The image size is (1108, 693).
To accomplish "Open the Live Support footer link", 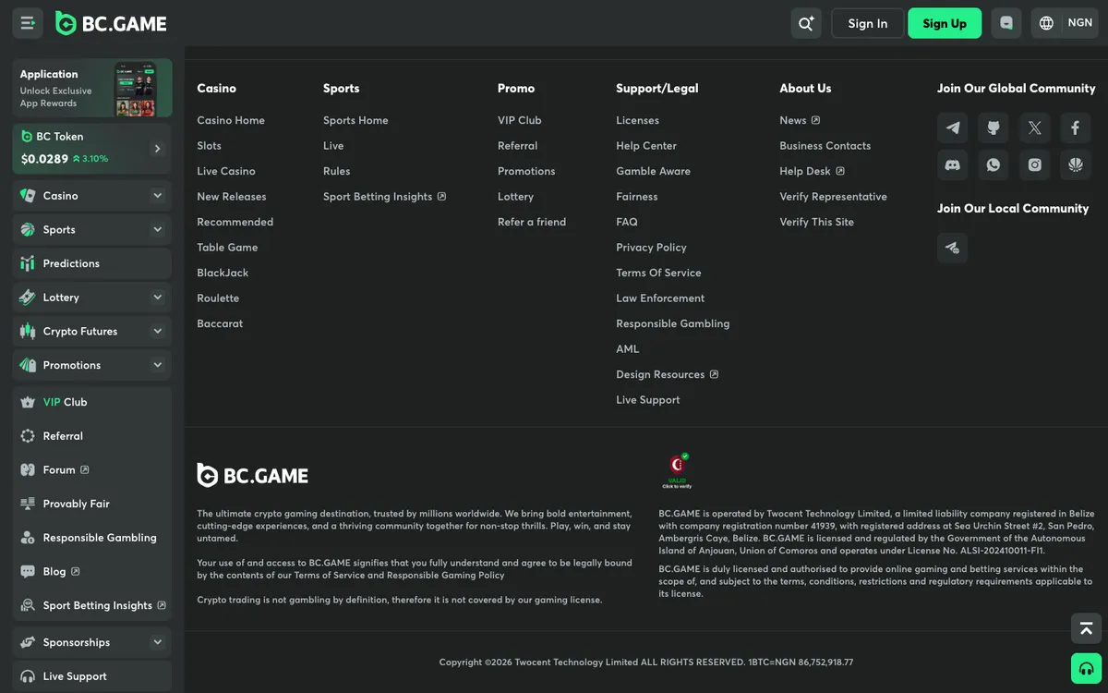I will pos(647,400).
